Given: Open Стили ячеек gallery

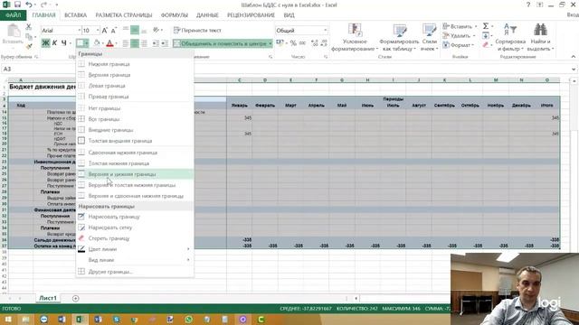Looking at the screenshot, I should 429,37.
